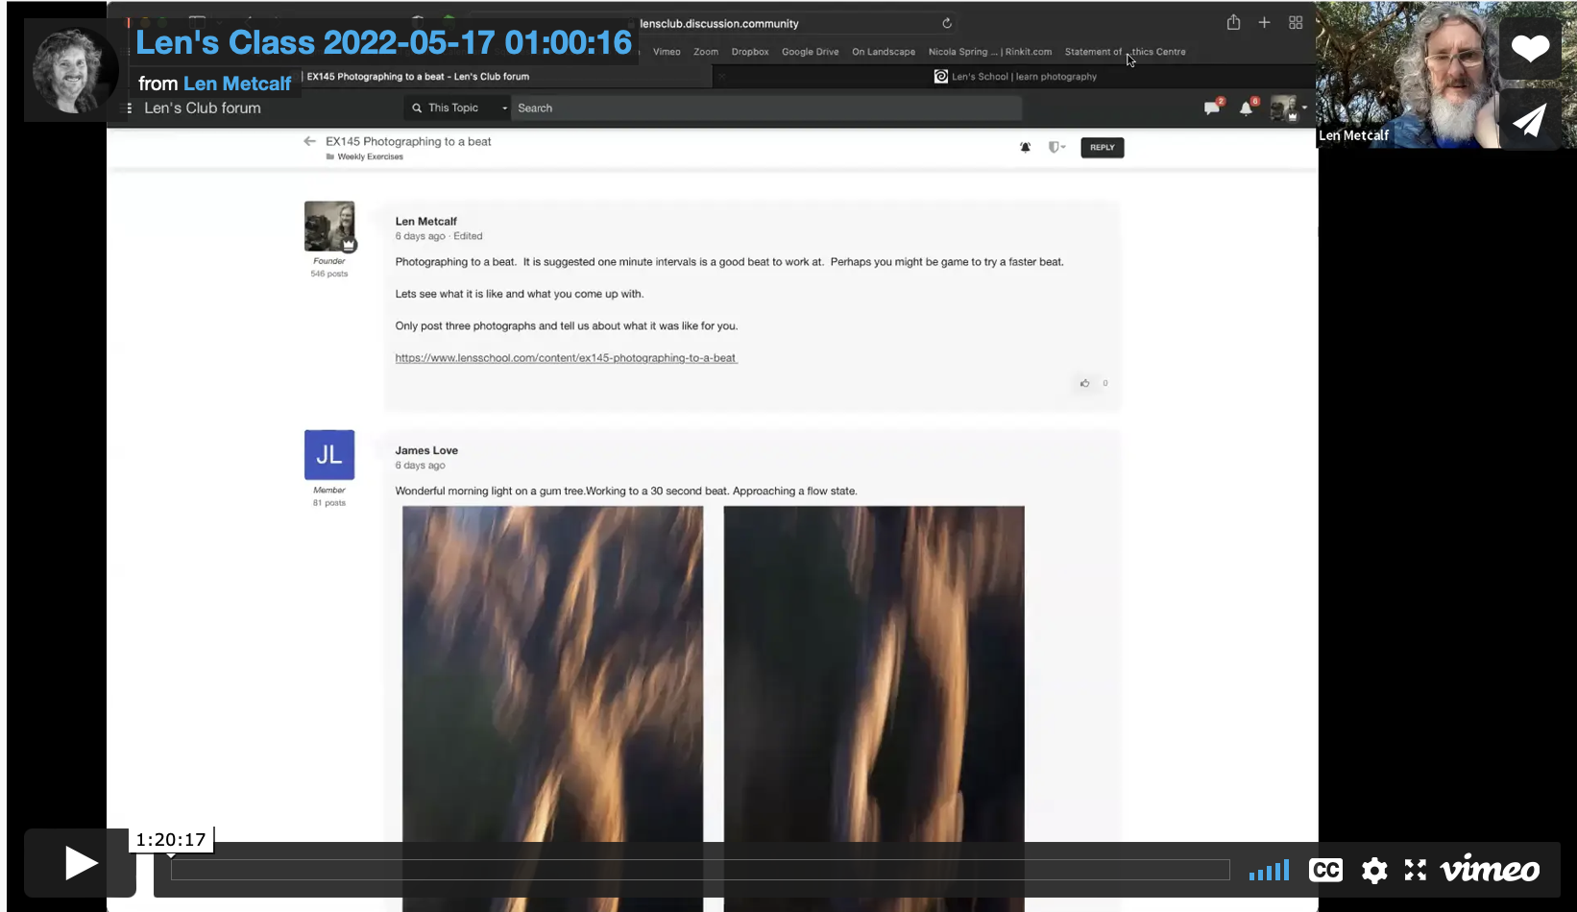
Task: Toggle closed captions CC button
Action: coord(1325,870)
